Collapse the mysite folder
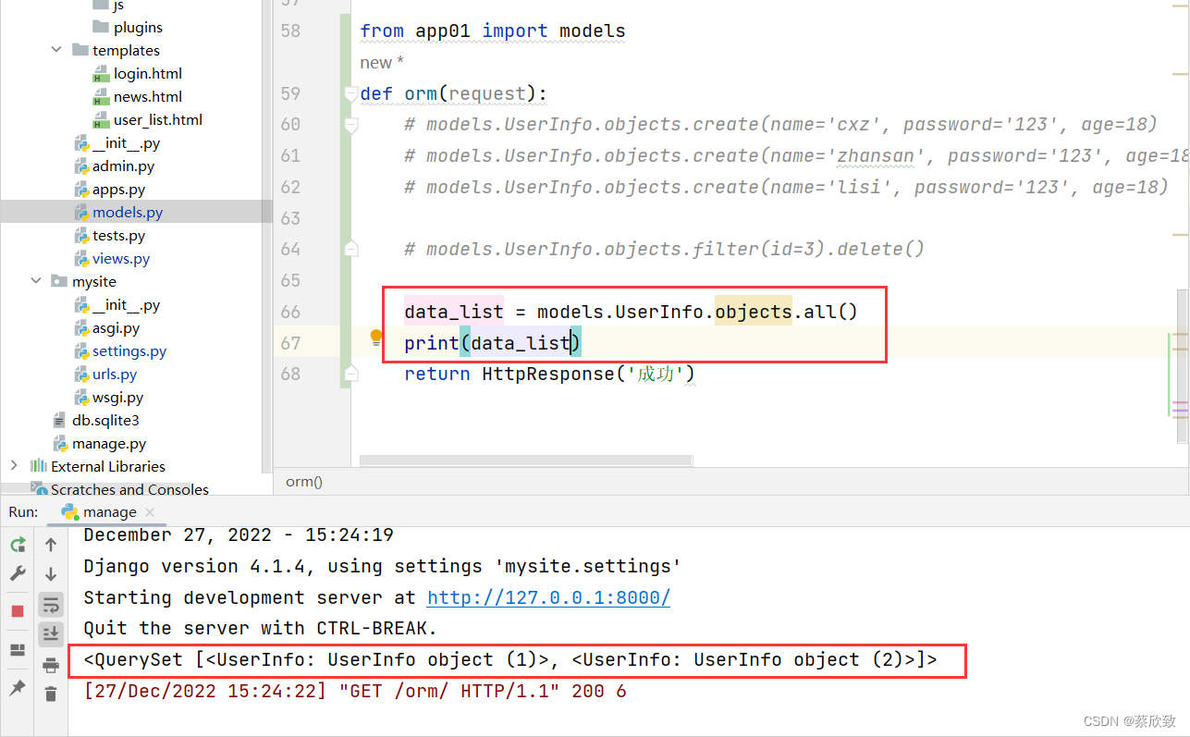Image resolution: width=1190 pixels, height=737 pixels. click(x=36, y=281)
